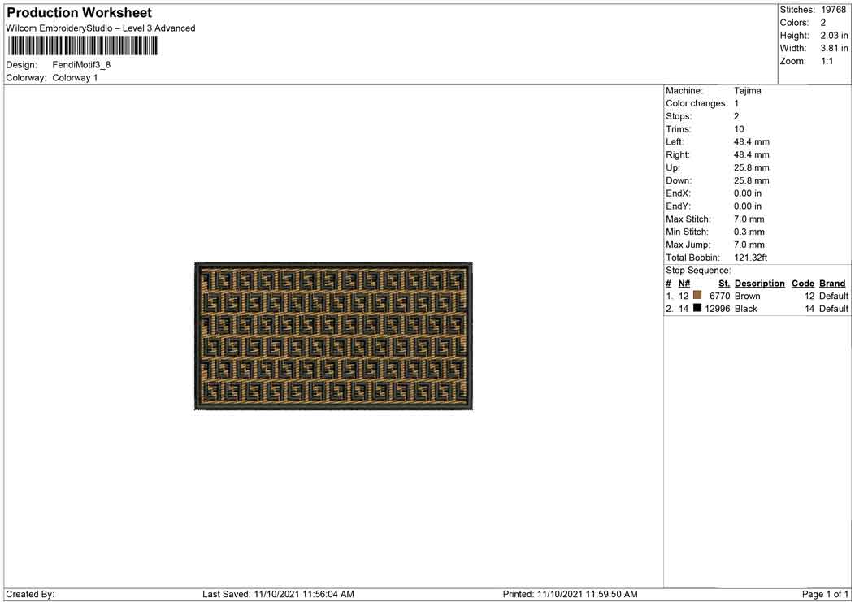Image resolution: width=855 pixels, height=602 pixels.
Task: Click the Right value 48.4 mm
Action: pos(752,155)
